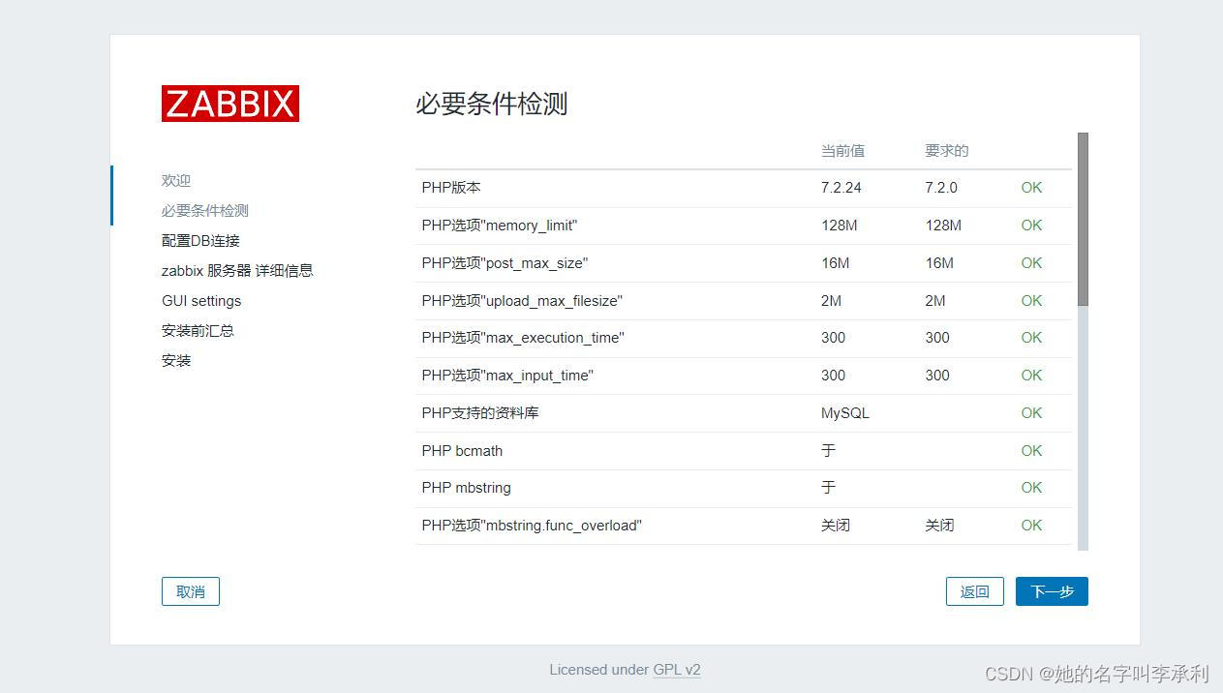Click the OK status for memory_limit
This screenshot has height=693, width=1223.
1030,225
